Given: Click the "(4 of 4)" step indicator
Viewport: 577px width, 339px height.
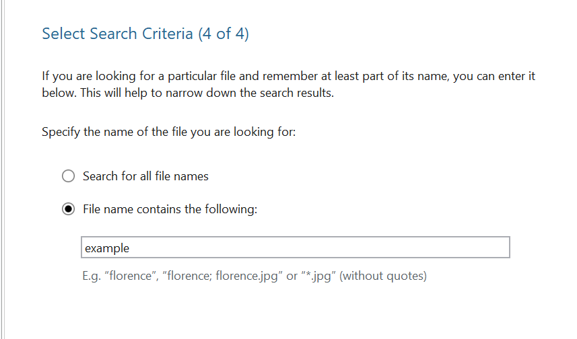Looking at the screenshot, I should tap(224, 34).
